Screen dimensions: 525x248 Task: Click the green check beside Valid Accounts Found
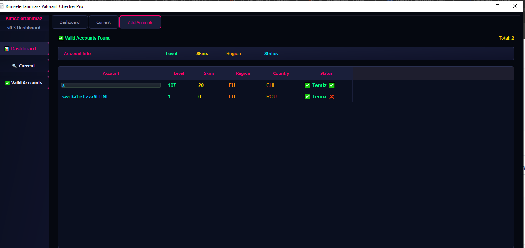coord(61,38)
